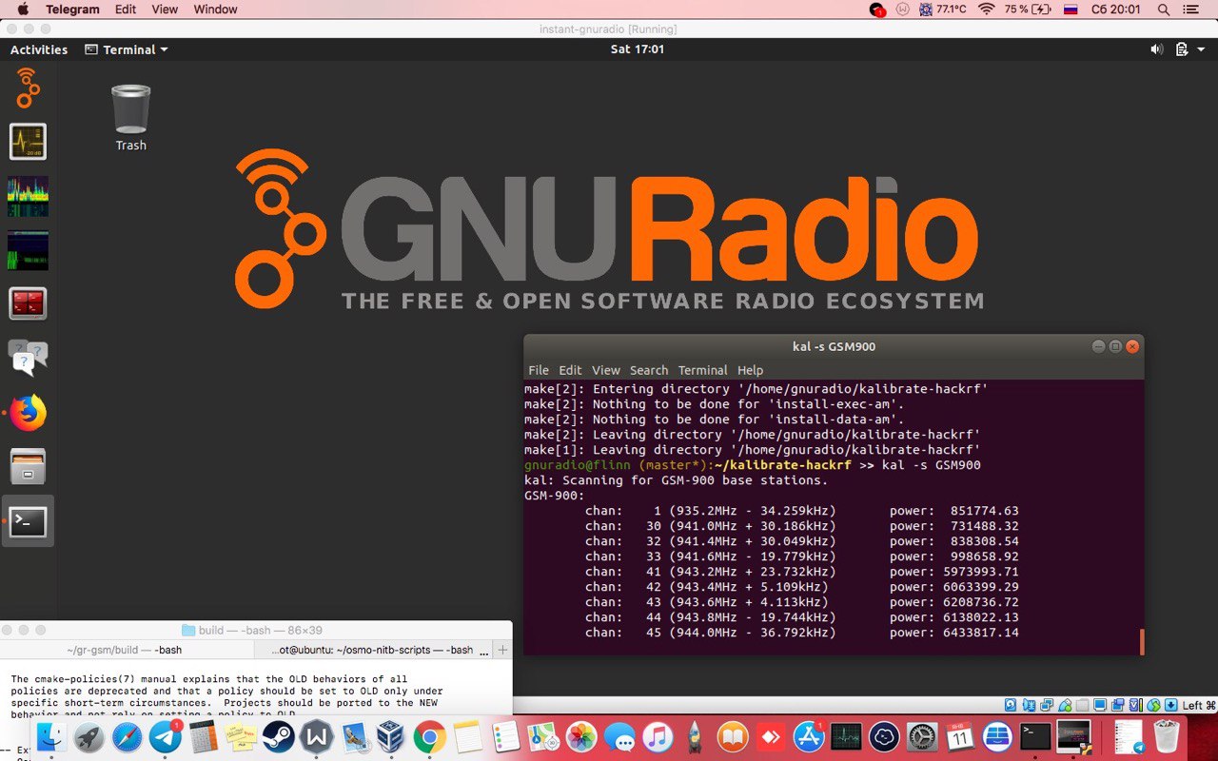Viewport: 1218px width, 761px height.
Task: Click the GNOME battery indicator
Action: coord(1182,49)
